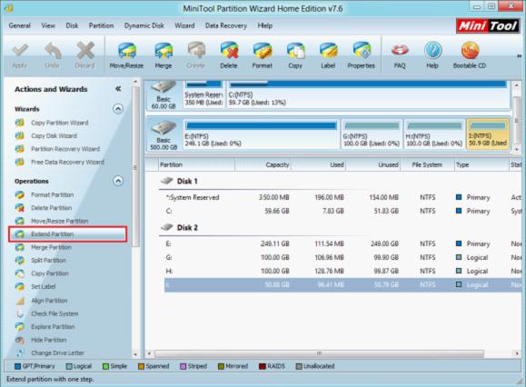Sort by File System column header

427,164
